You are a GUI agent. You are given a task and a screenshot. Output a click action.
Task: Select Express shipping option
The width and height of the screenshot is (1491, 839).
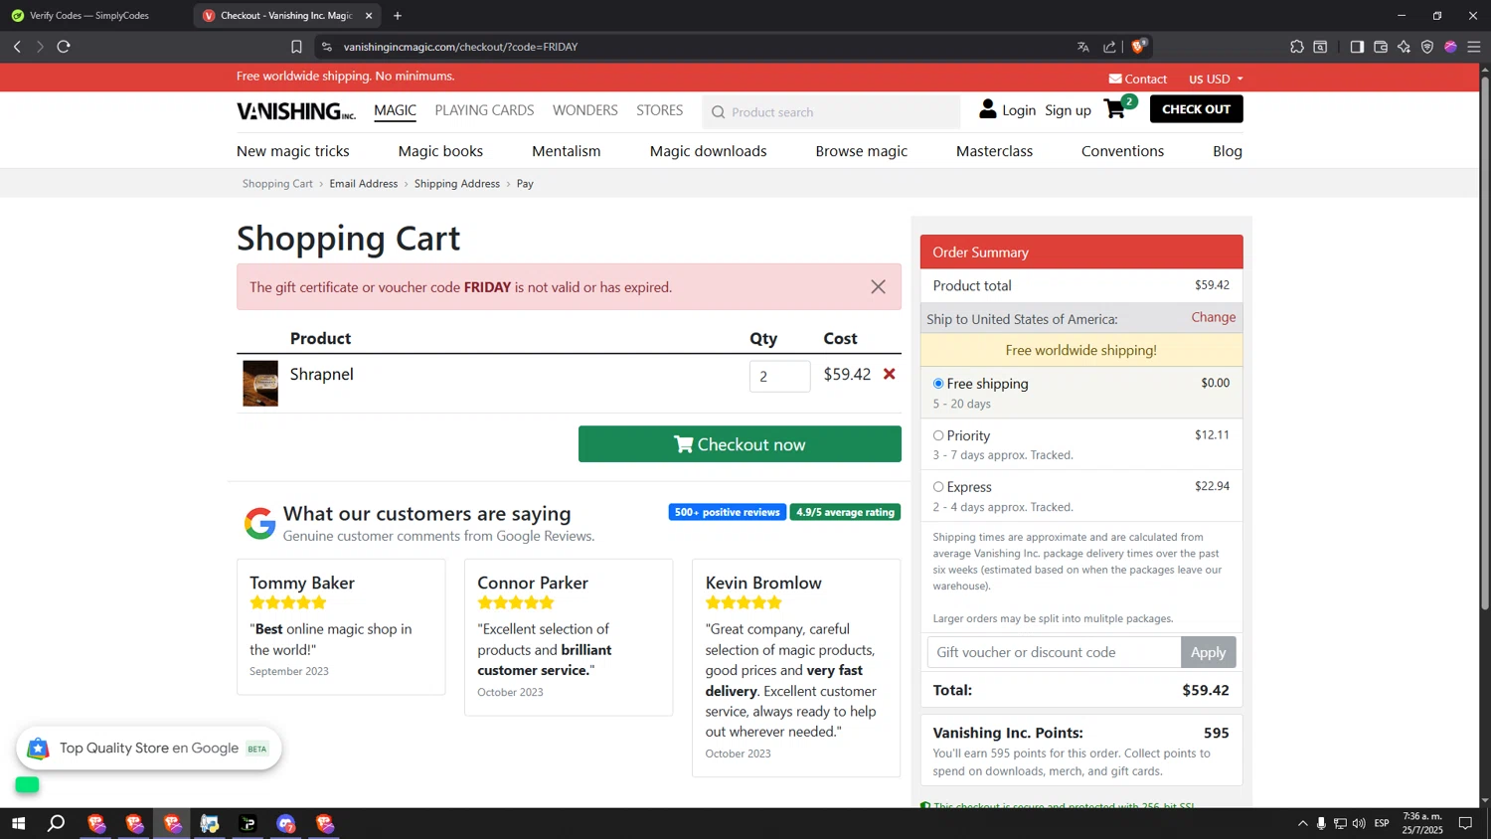pyautogui.click(x=938, y=487)
